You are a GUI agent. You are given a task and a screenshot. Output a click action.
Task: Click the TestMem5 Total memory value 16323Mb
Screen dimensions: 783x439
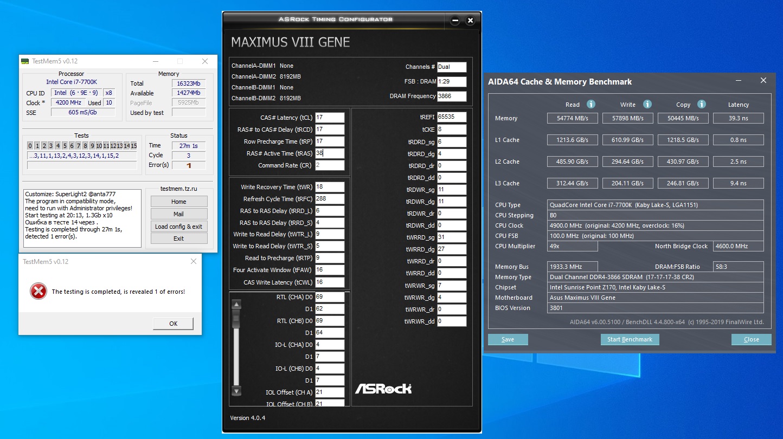coord(188,83)
